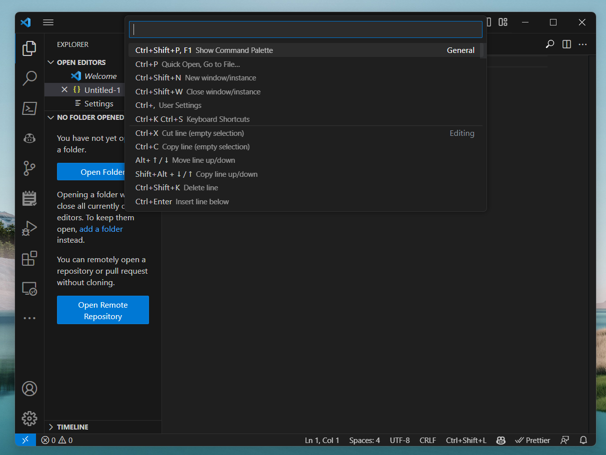The height and width of the screenshot is (455, 606).
Task: Open the terminal icon in activity bar
Action: point(29,108)
